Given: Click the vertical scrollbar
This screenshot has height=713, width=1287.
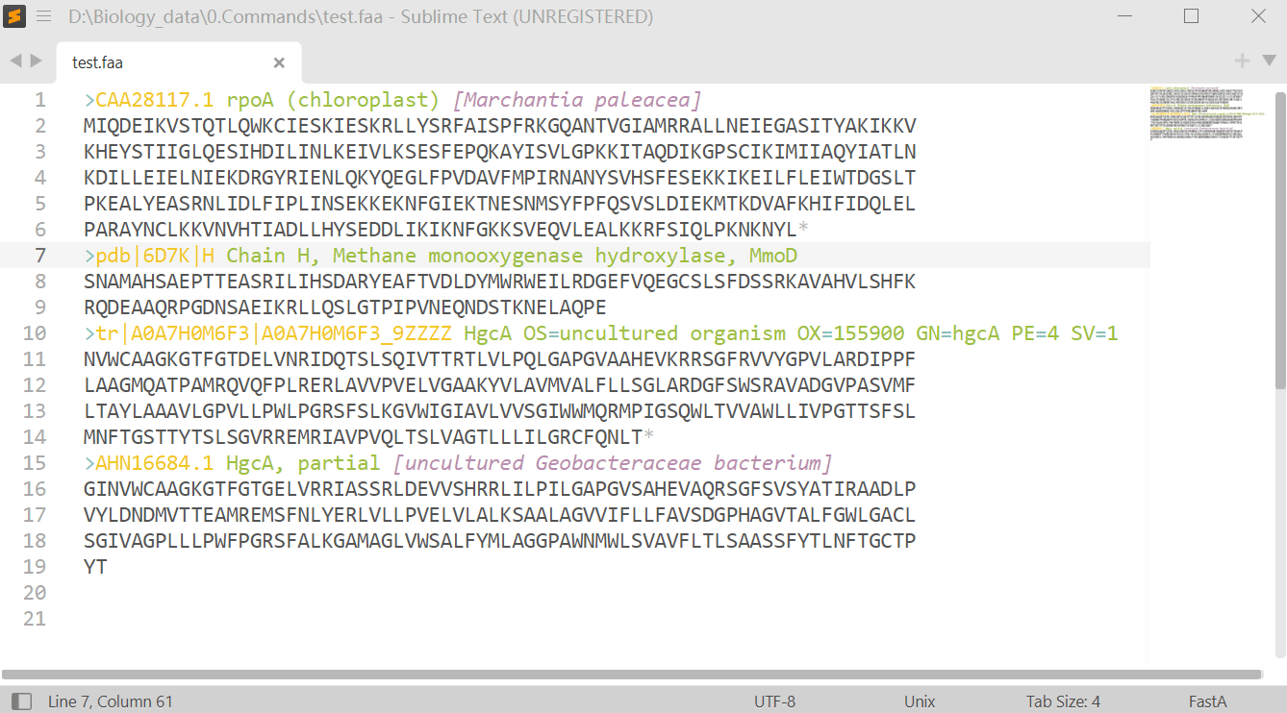Looking at the screenshot, I should 1280,240.
